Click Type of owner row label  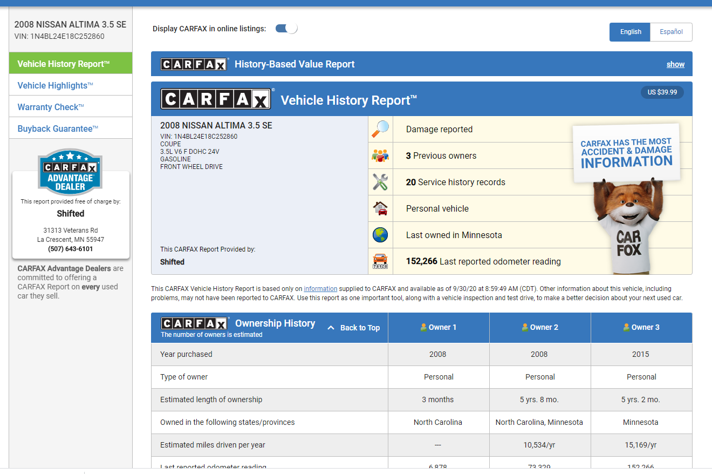click(x=184, y=377)
